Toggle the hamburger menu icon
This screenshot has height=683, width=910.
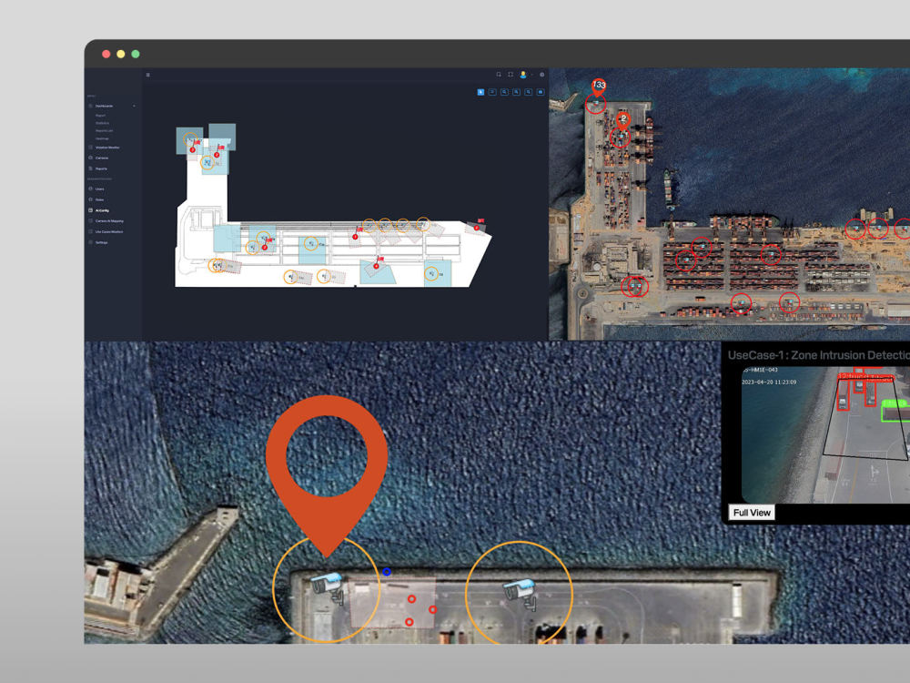[x=148, y=75]
